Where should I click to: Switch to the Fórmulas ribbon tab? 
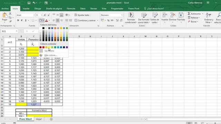point(71,9)
